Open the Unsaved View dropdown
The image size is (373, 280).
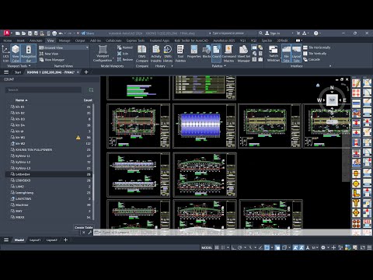[x=64, y=47]
